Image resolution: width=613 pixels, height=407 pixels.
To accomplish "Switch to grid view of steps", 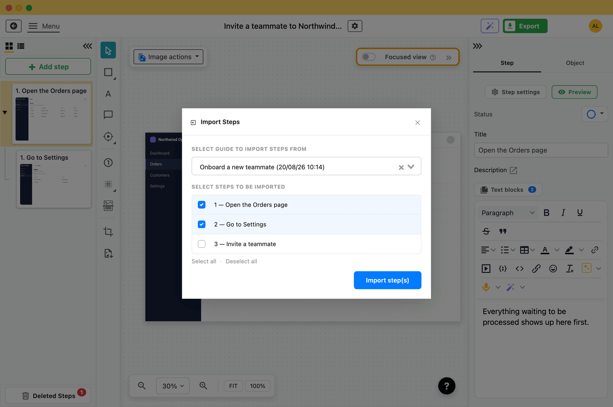I will coord(9,46).
